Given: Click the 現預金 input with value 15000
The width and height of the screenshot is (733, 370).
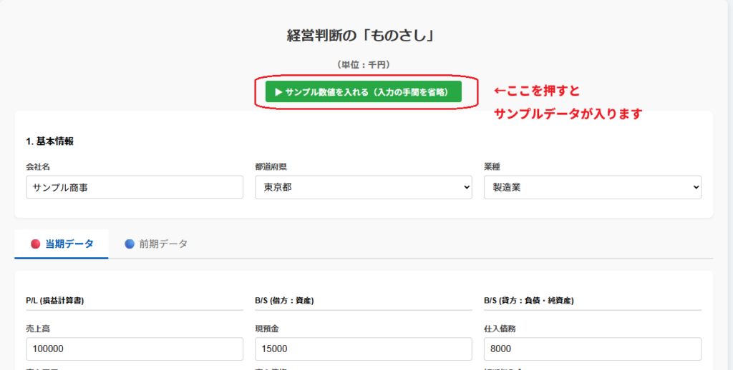Looking at the screenshot, I should 363,349.
